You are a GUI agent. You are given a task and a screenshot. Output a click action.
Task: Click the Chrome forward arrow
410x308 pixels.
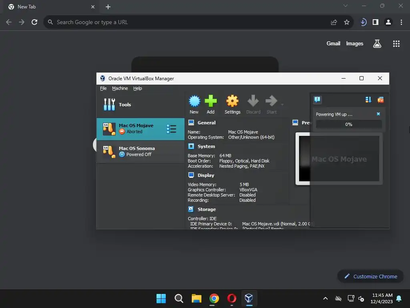coord(22,22)
